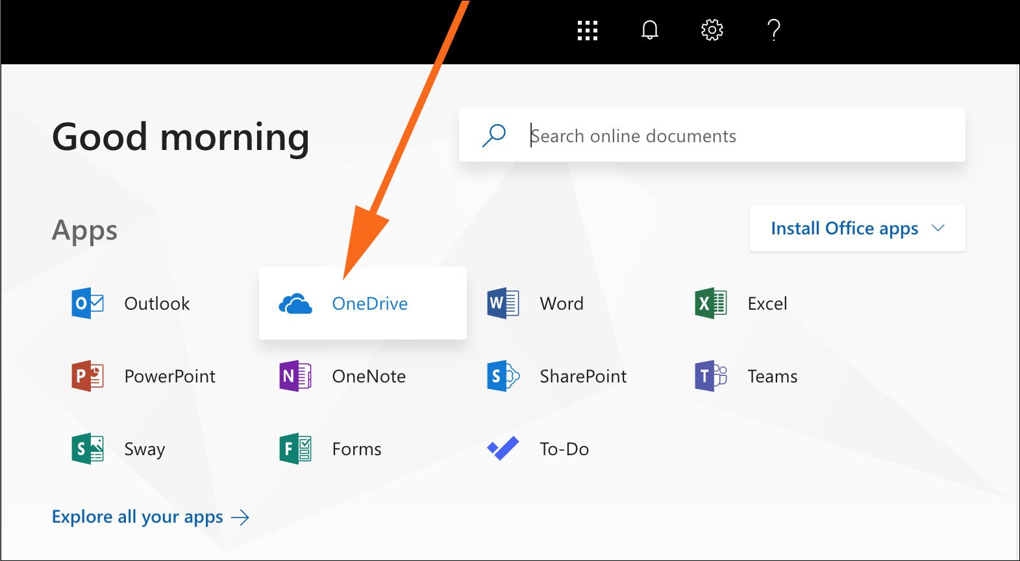Click the help question mark icon

click(x=773, y=31)
